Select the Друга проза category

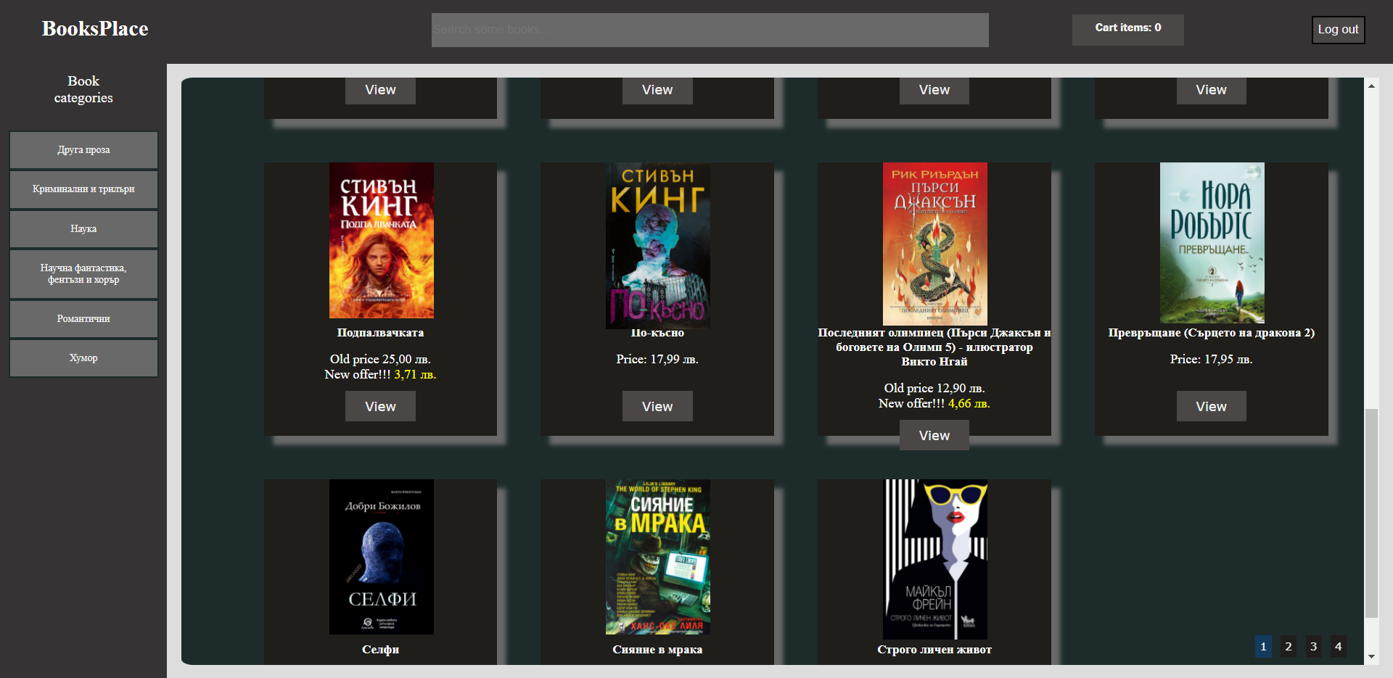(83, 150)
